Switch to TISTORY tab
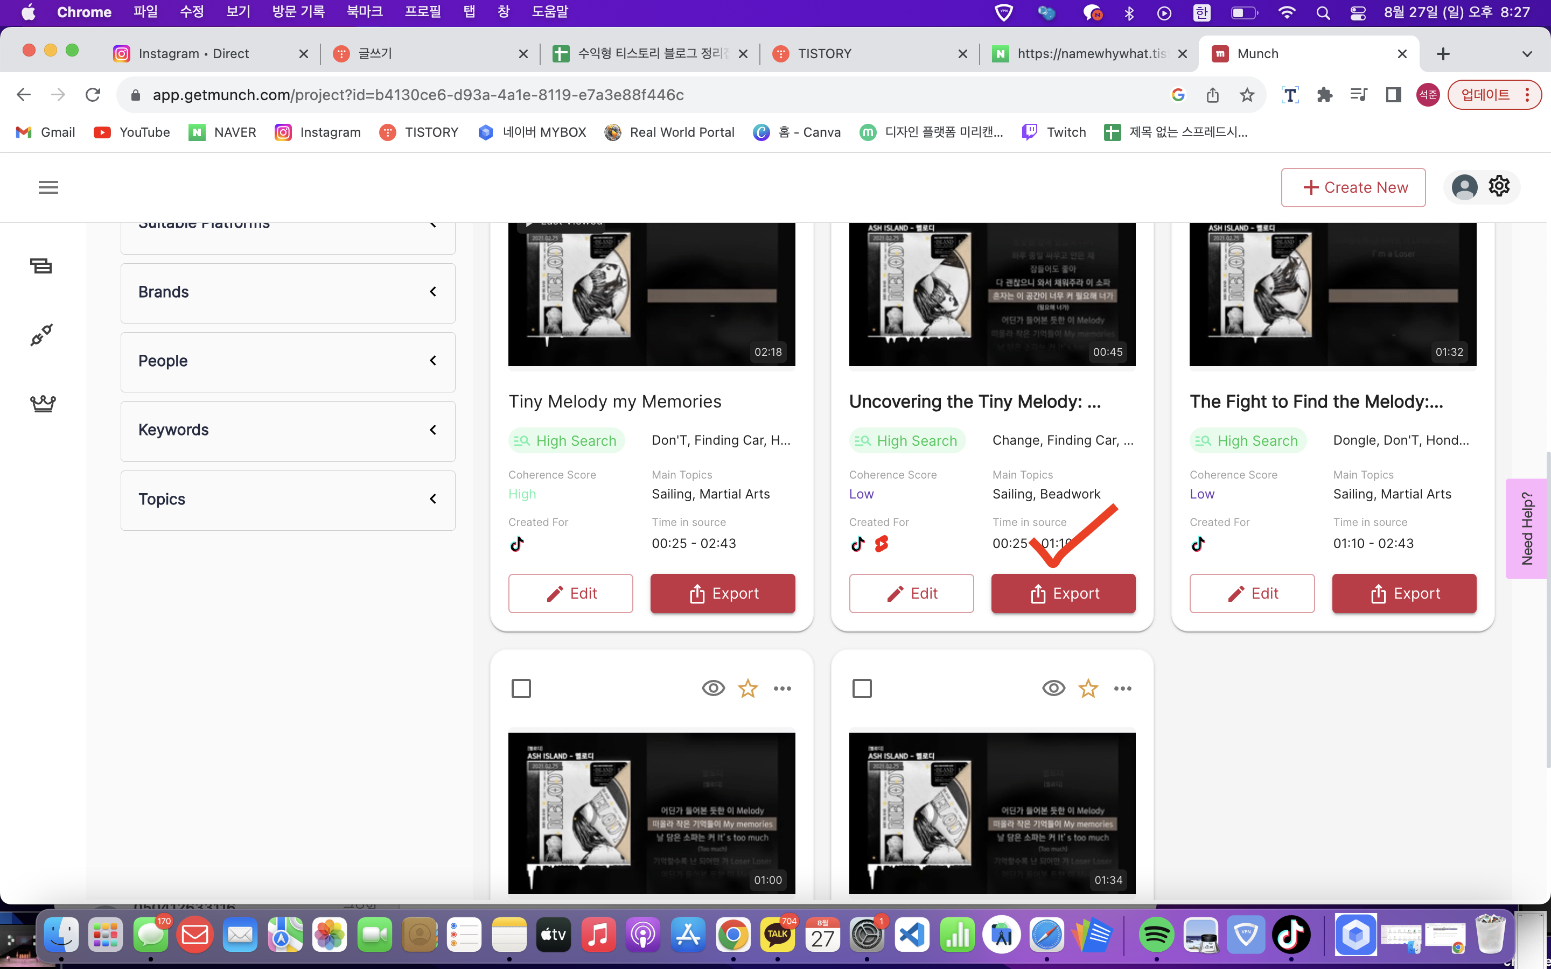The width and height of the screenshot is (1551, 969). (x=870, y=54)
